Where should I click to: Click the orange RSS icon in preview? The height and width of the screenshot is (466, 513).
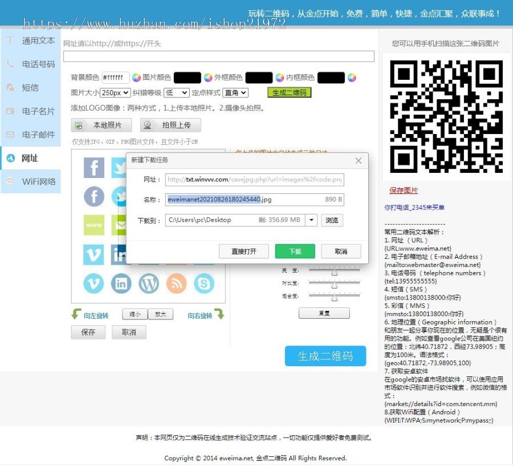point(176,283)
